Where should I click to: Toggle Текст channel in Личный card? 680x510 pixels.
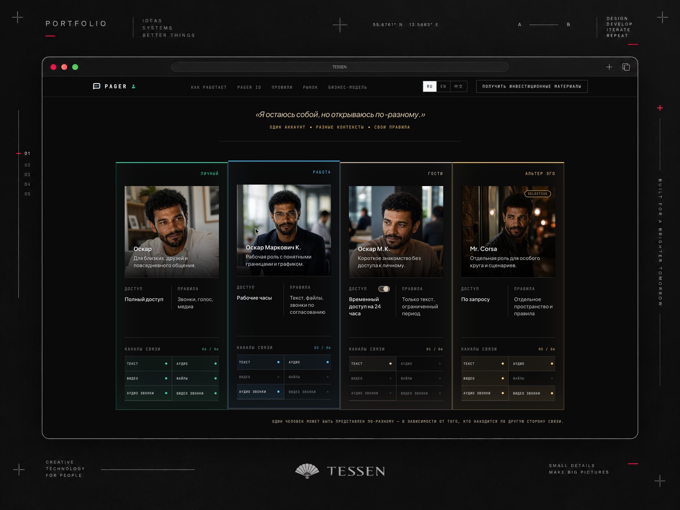coord(147,364)
